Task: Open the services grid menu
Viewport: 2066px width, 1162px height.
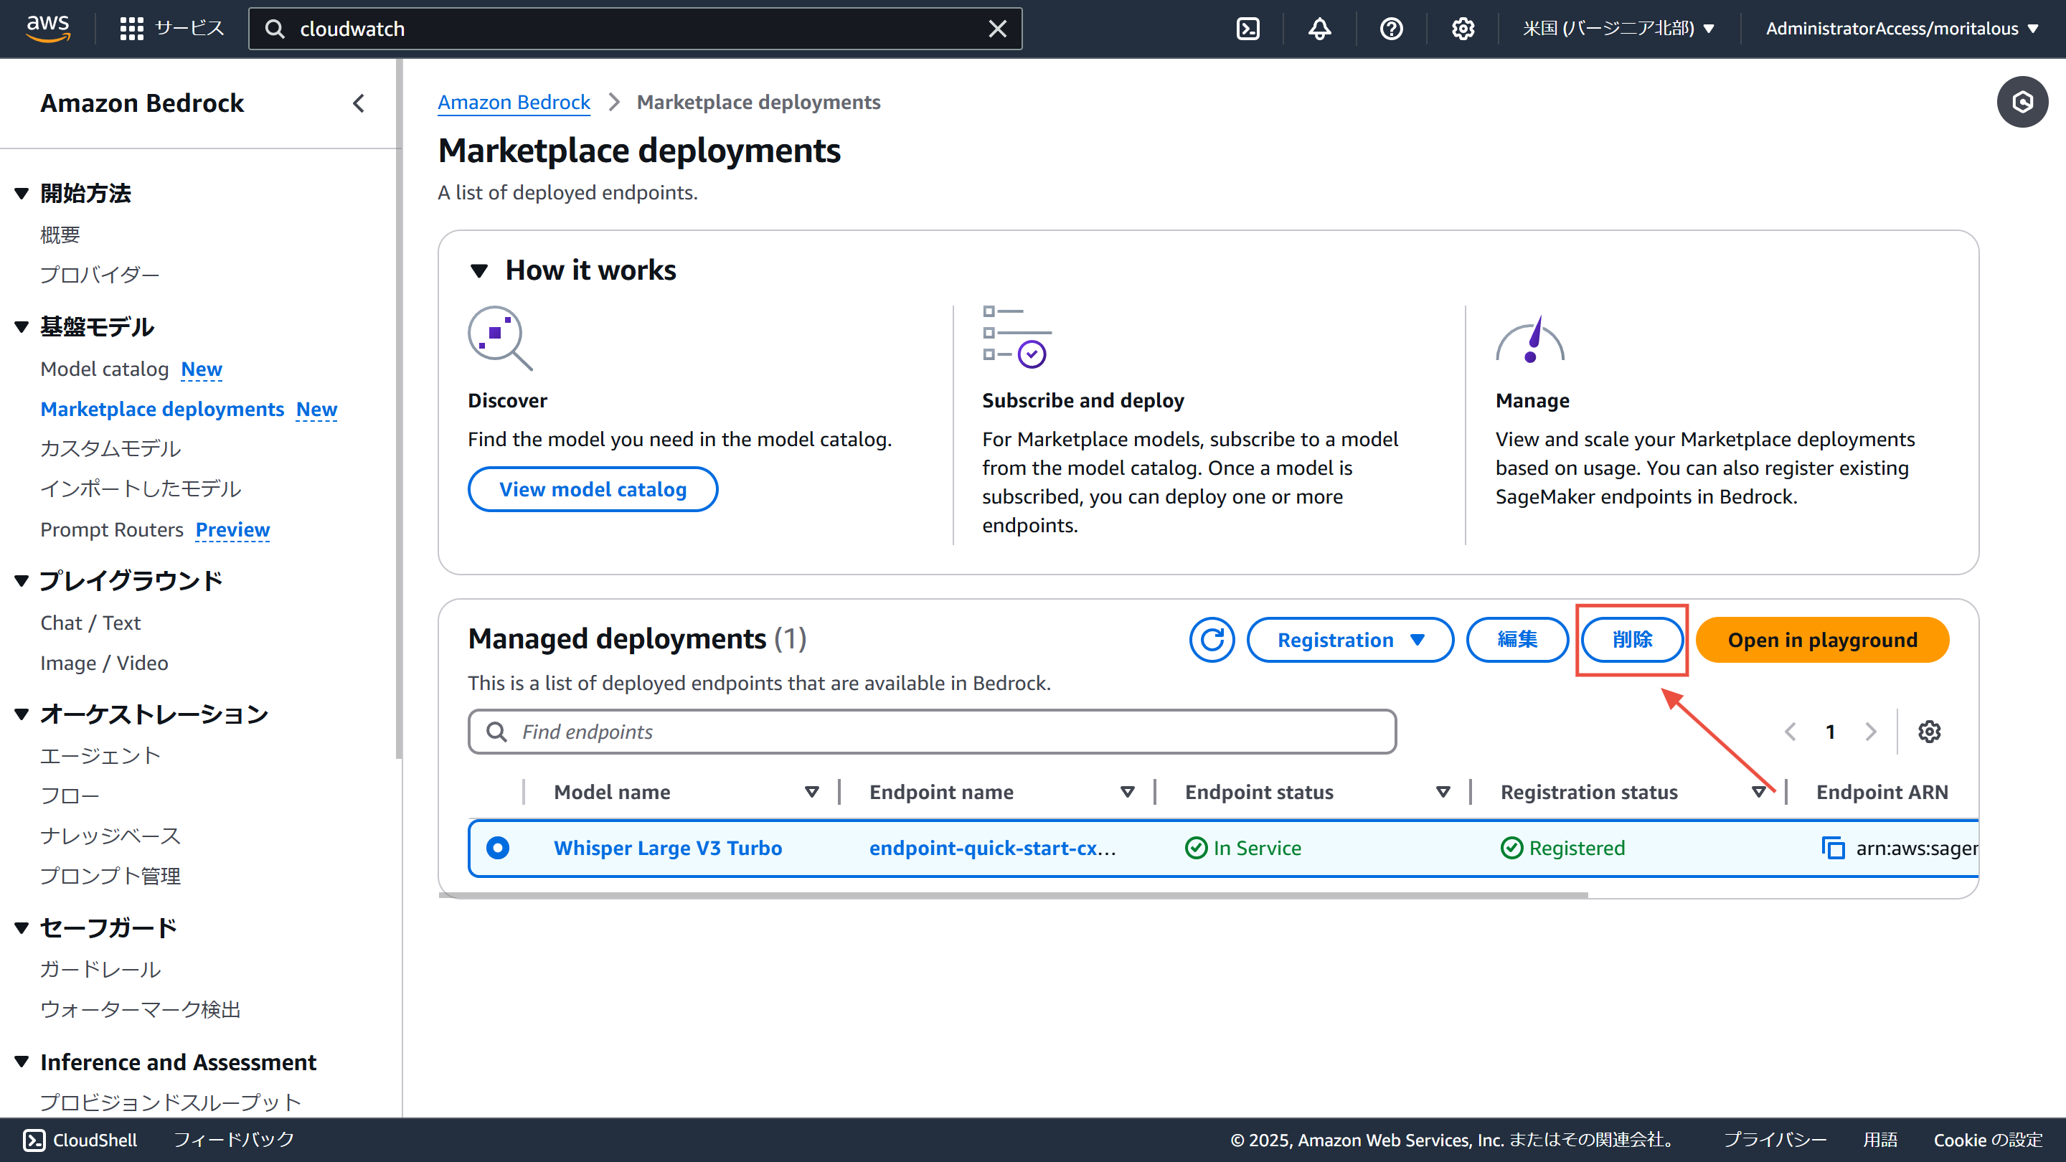Action: coord(131,29)
